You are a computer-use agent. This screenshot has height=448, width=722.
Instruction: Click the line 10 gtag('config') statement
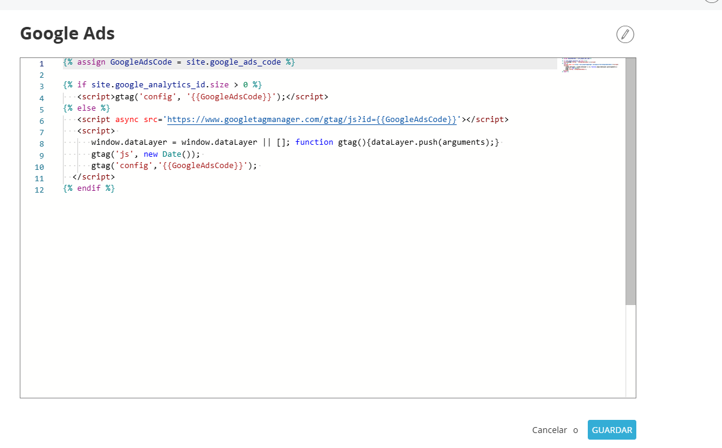point(174,166)
